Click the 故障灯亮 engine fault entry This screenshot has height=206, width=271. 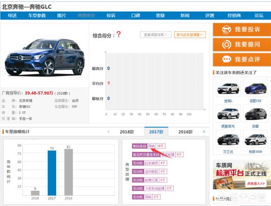point(151,180)
